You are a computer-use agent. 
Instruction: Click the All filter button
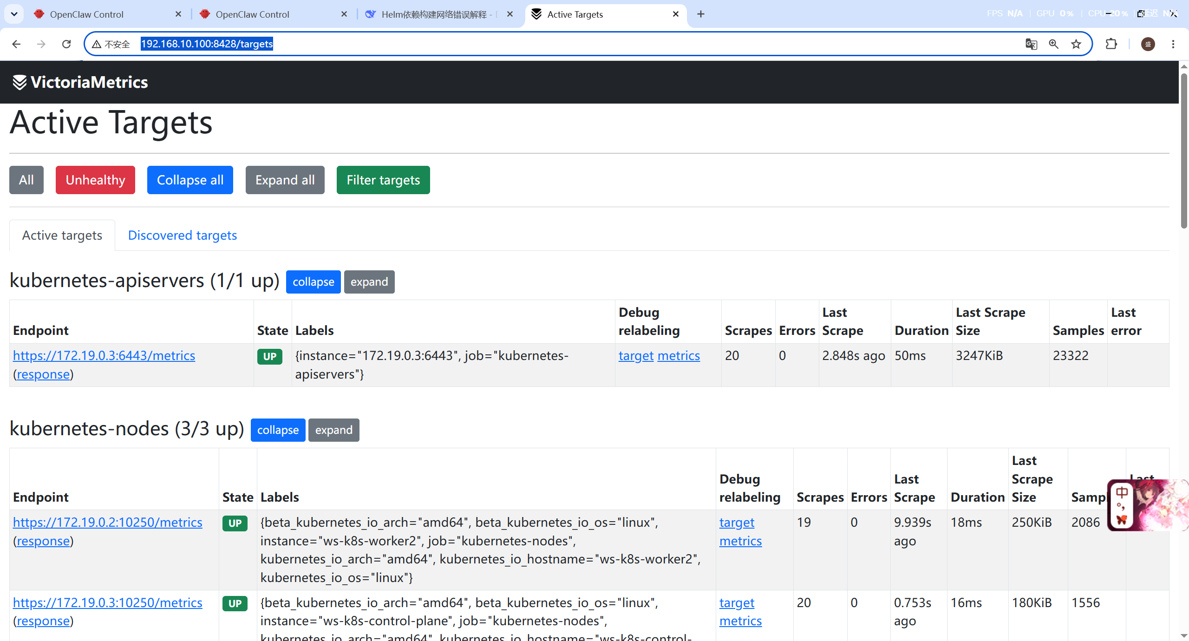click(26, 180)
